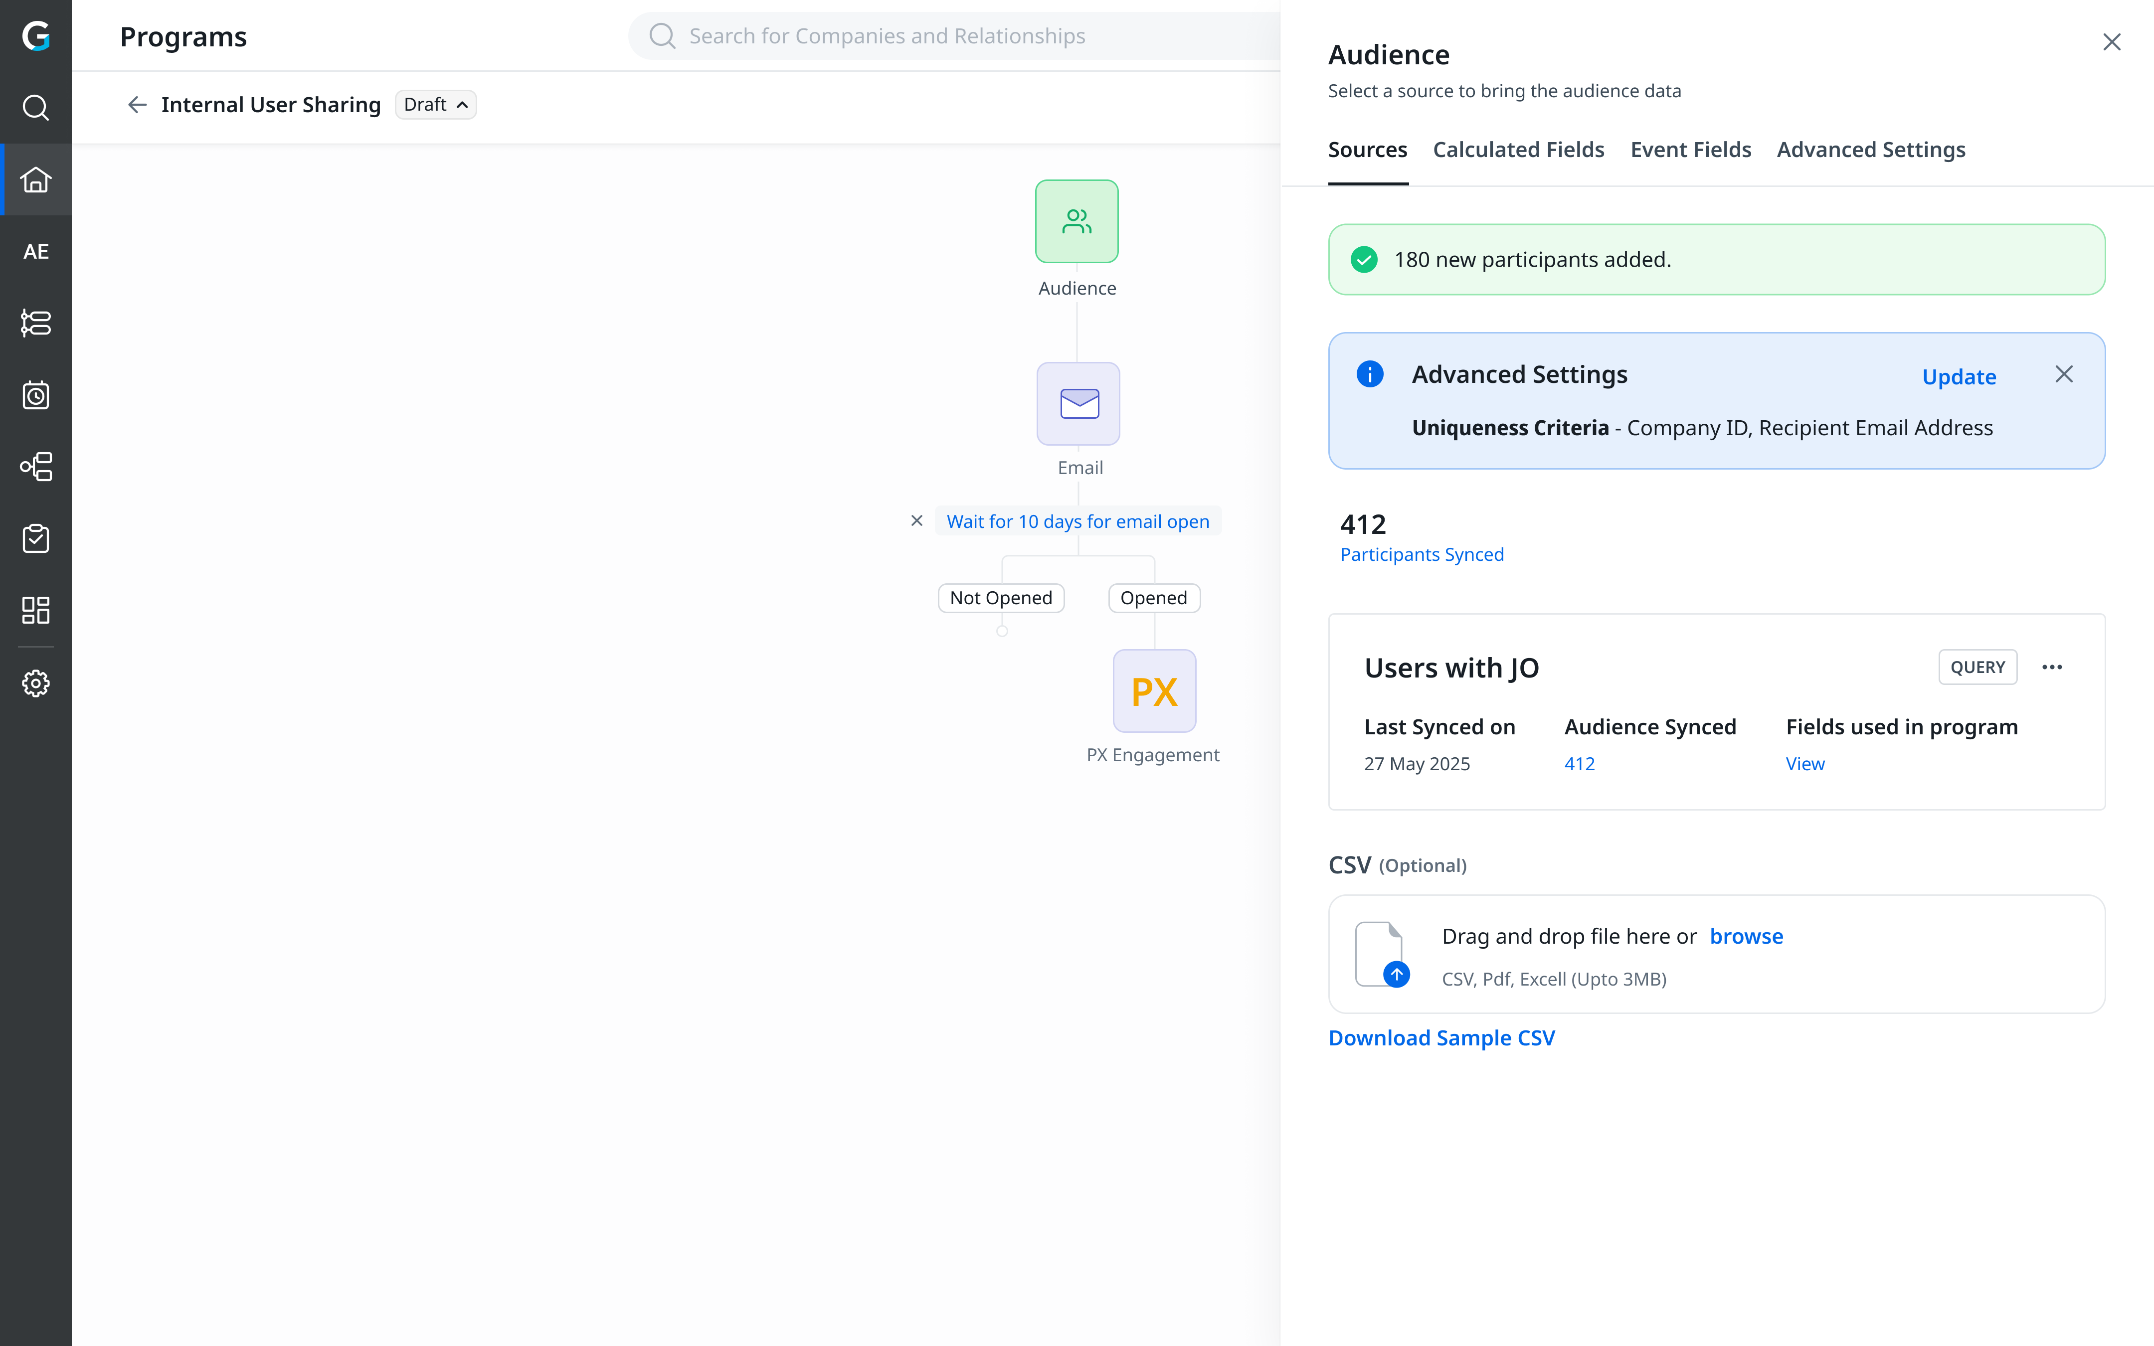Open the clock calendar sidebar icon
This screenshot has width=2154, height=1346.
(x=35, y=395)
